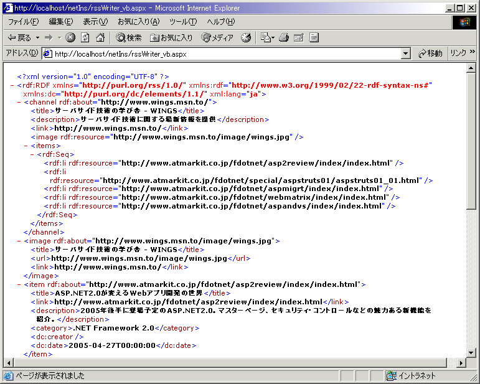Viewport: 480px width, 384px height.
Task: Click the webmatrix index.html resource URL
Action: coord(255,197)
